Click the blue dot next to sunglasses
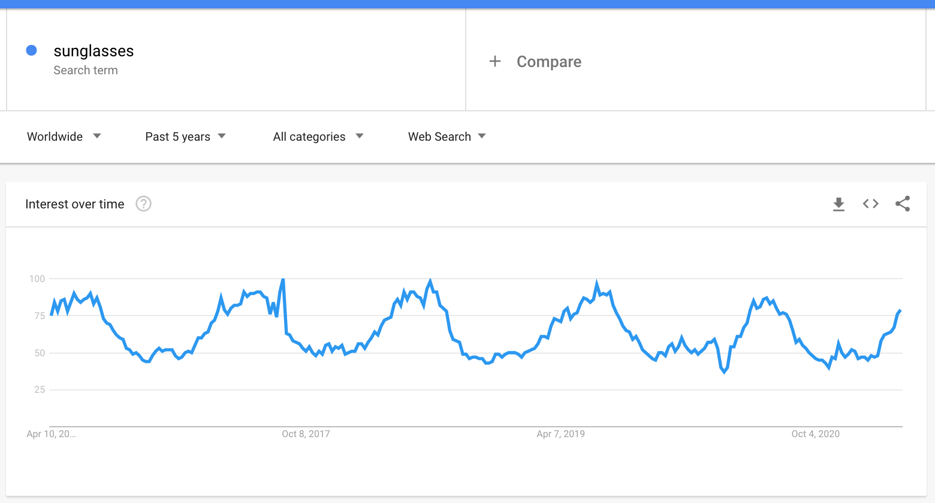 coord(32,50)
